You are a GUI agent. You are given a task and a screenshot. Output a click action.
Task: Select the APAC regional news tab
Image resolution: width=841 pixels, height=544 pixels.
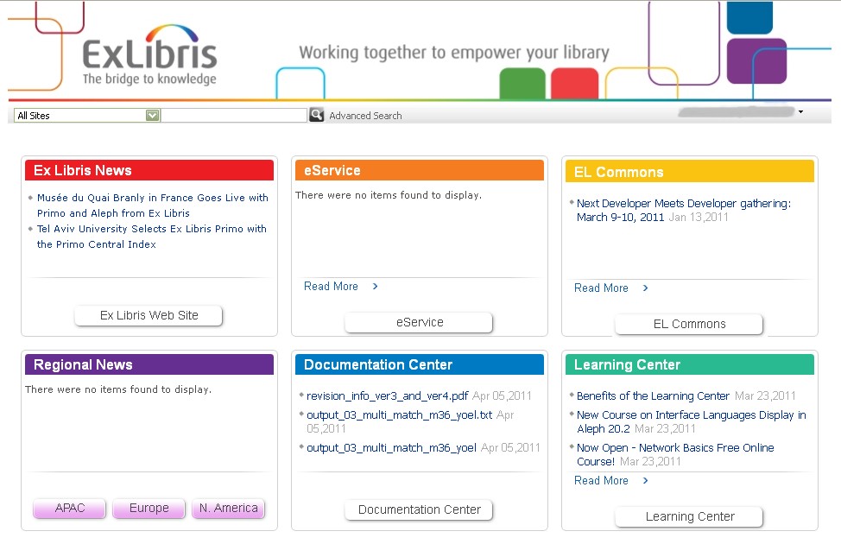[70, 509]
